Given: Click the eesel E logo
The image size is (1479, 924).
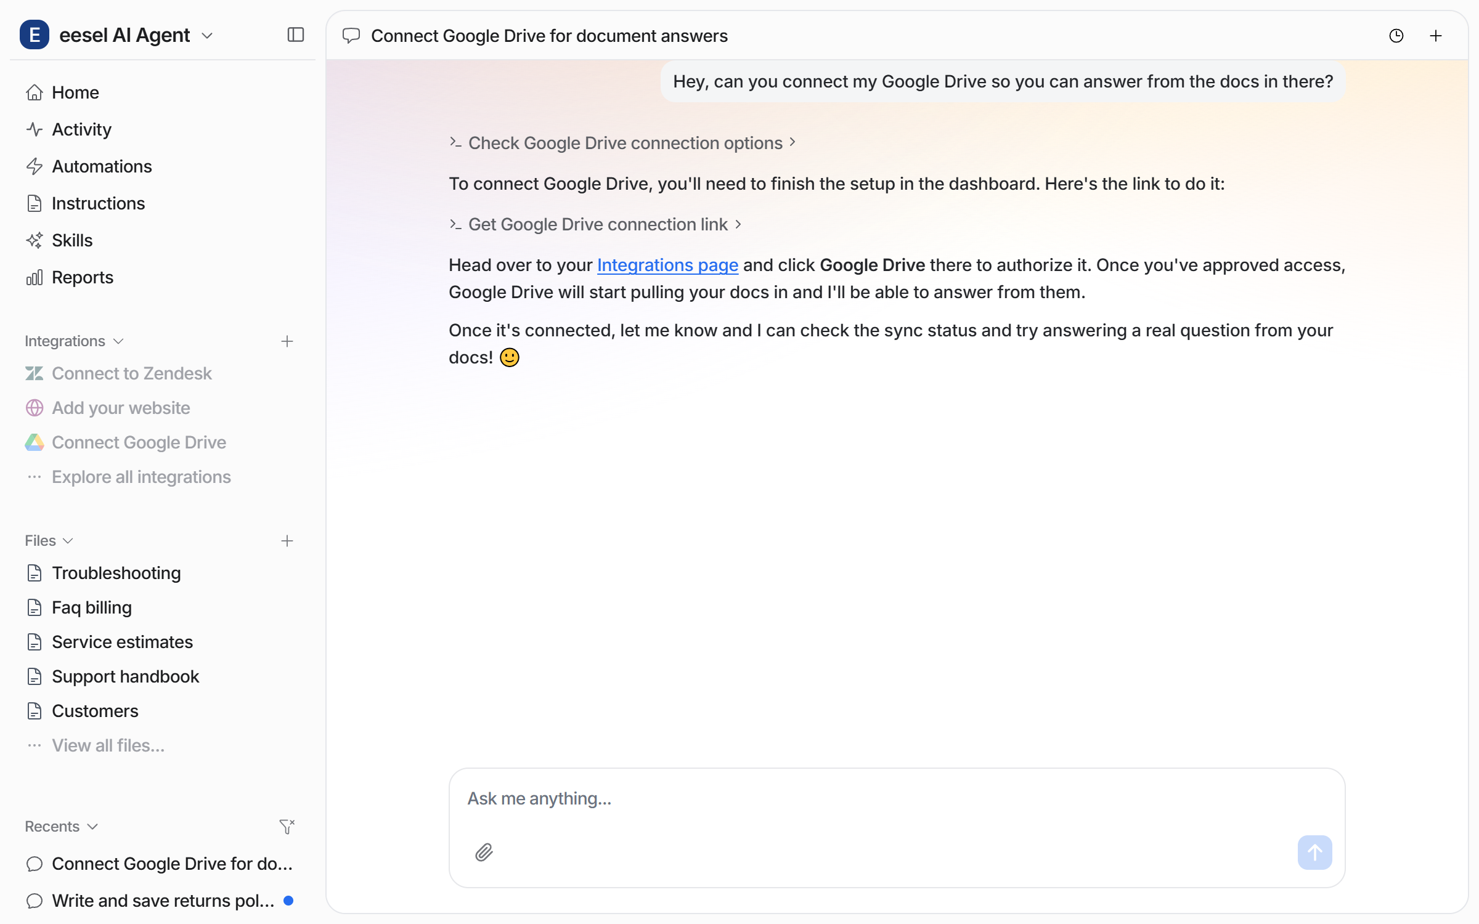Looking at the screenshot, I should (35, 35).
